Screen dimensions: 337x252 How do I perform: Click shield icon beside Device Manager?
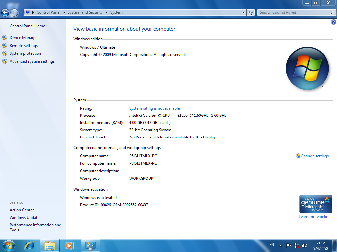pos(5,38)
